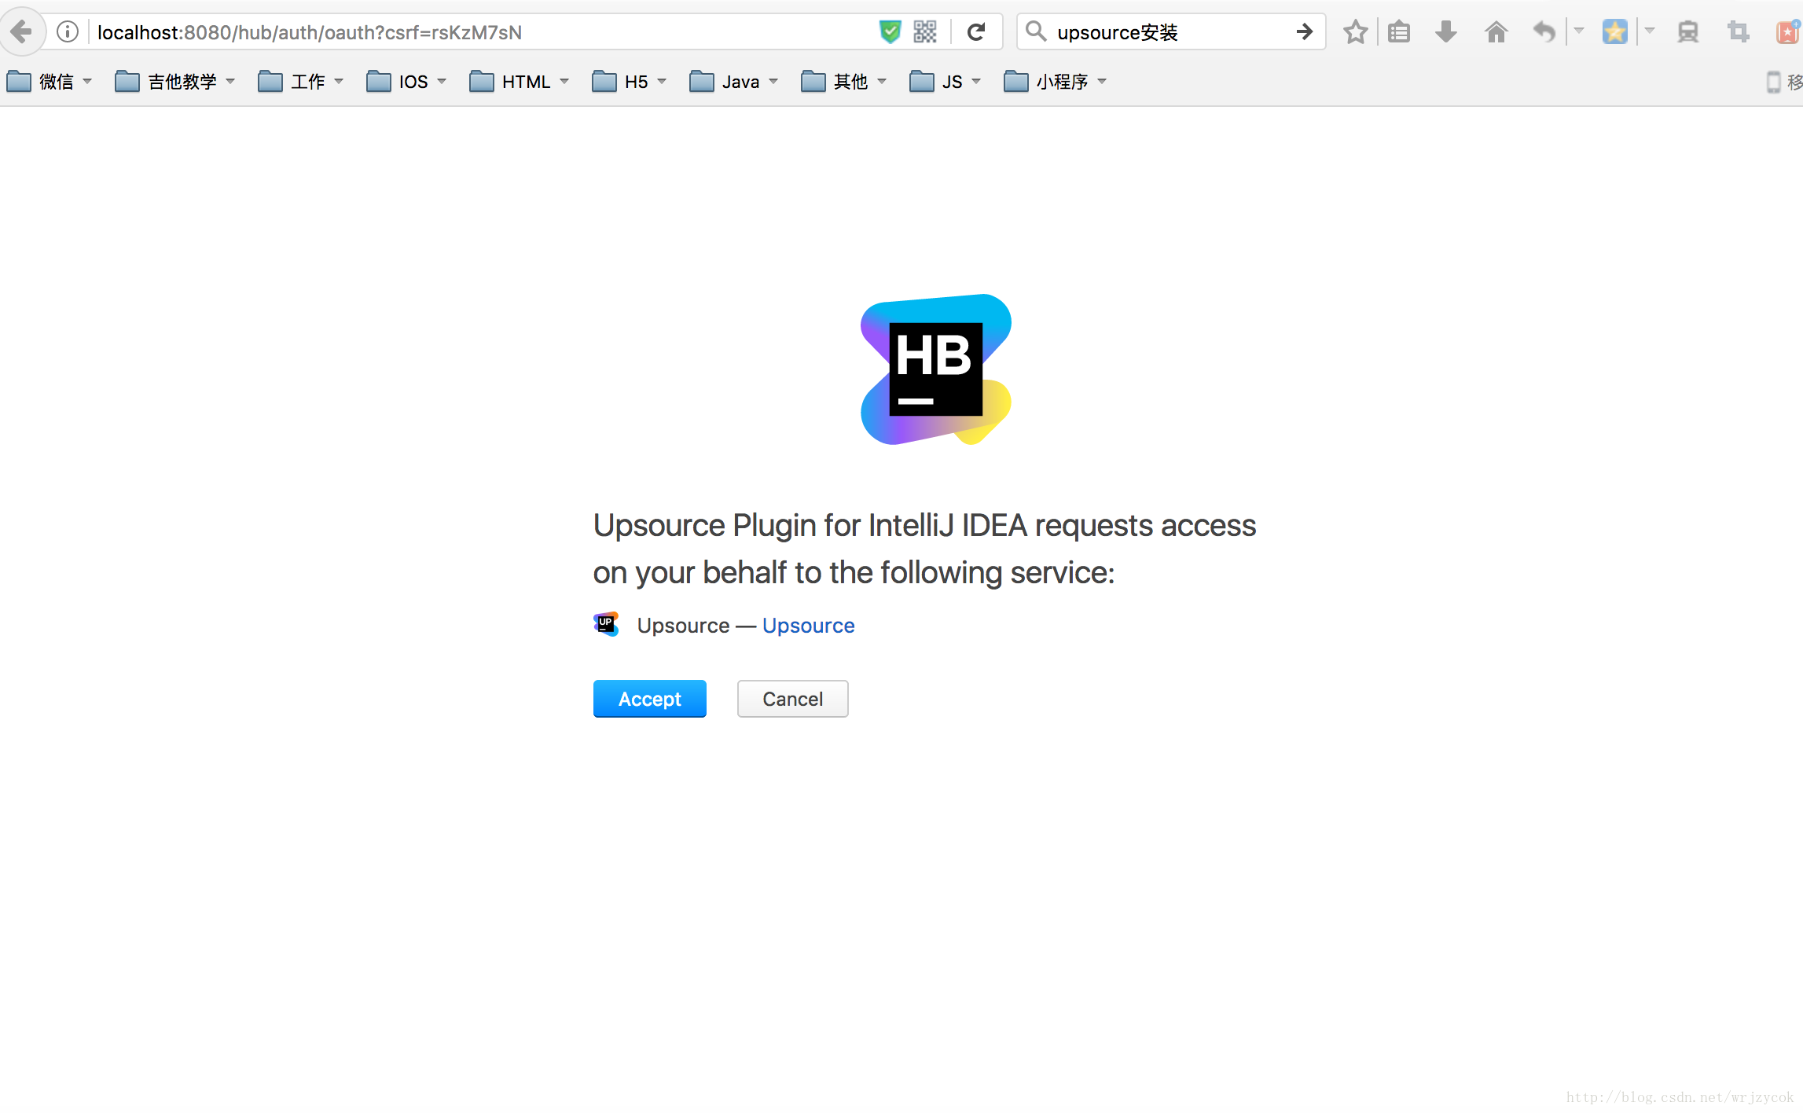Open the dropdown next to undo icon

(x=1578, y=32)
